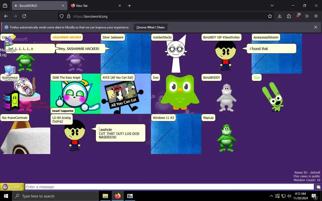
Task: Click the 'Hey, SASHAMAR HACKER!' speech bubble
Action: tap(80, 49)
